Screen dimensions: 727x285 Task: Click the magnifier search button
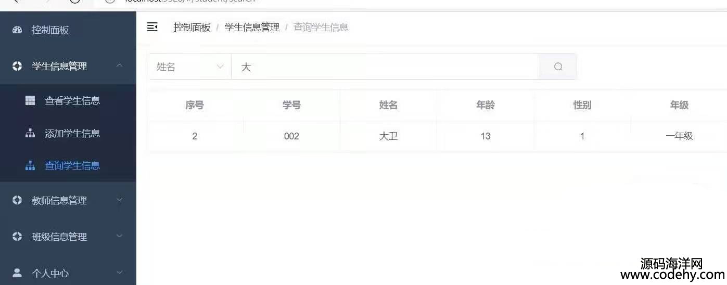(558, 67)
